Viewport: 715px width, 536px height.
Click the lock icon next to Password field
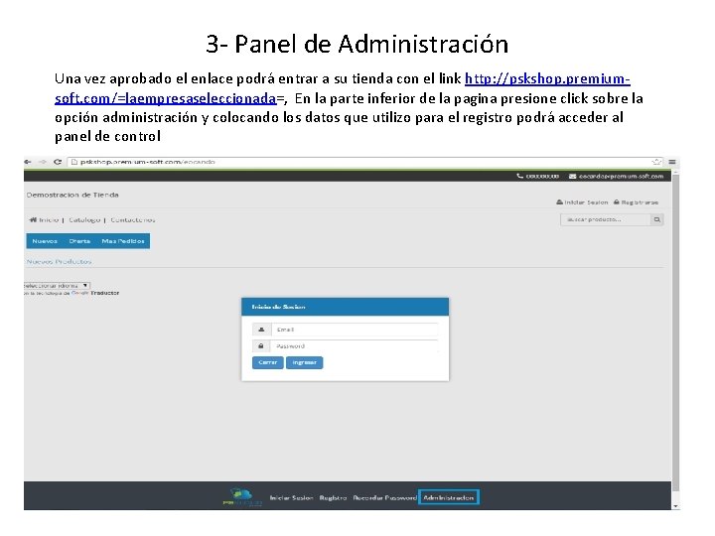261,346
